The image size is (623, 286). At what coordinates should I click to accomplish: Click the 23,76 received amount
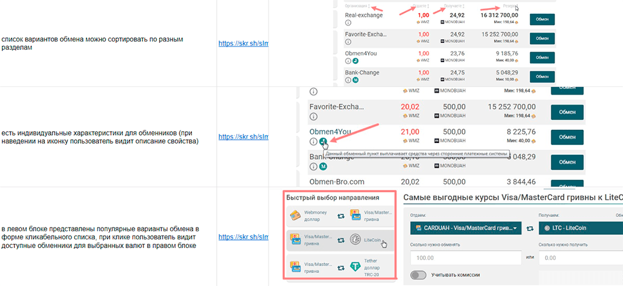pyautogui.click(x=457, y=53)
